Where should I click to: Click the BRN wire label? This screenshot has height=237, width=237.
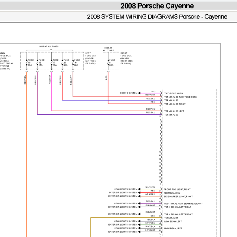(x=153, y=216)
